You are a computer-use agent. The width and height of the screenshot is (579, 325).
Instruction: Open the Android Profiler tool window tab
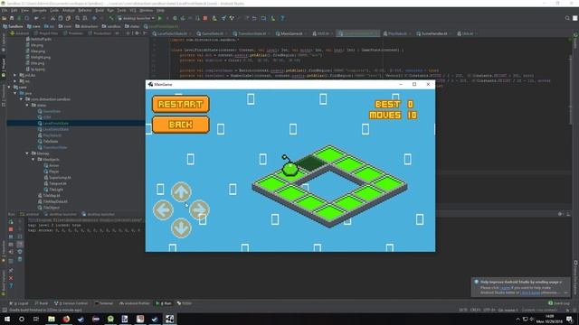click(135, 303)
